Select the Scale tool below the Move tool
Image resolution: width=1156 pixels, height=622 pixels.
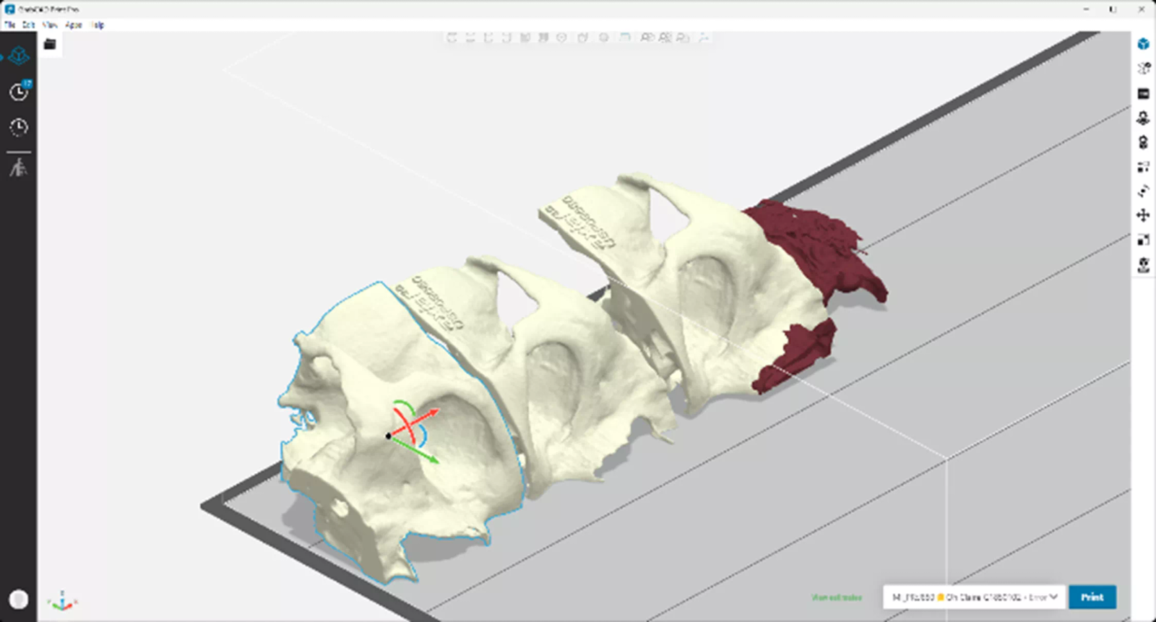coord(1143,240)
